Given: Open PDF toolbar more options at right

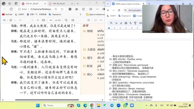Looking at the screenshot, I should click(101, 20).
